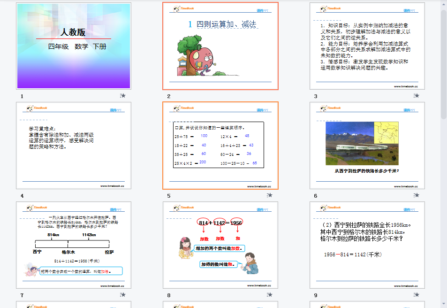Click animation star icon under slide 9
Screen dimensions: 447x308
[416, 294]
